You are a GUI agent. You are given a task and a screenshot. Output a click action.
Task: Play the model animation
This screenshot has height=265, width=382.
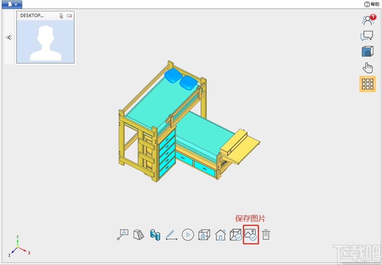point(188,235)
